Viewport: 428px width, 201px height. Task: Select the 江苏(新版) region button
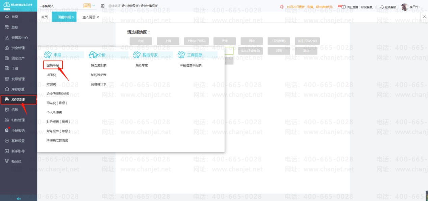279,41
